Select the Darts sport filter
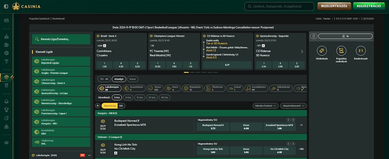Screen dimensions: 389x159 click(173, 88)
